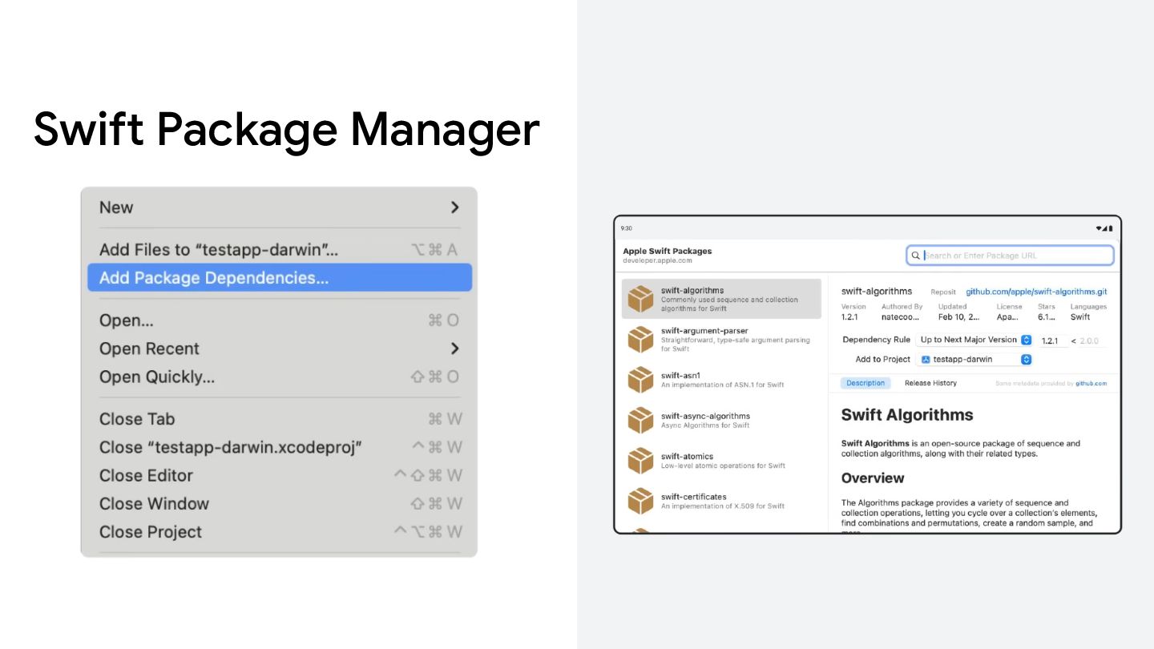Viewport: 1154px width, 649px height.
Task: Click the Dependency Rule label
Action: coord(877,340)
